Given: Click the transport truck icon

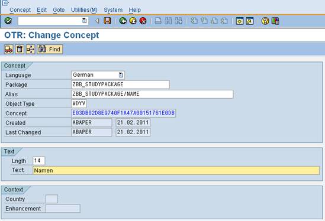Looking at the screenshot, I should [x=9, y=49].
